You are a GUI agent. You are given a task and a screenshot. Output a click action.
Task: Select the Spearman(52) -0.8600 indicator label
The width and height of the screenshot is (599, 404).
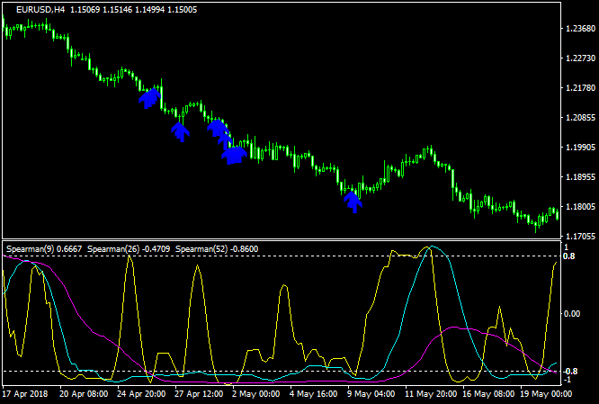[217, 249]
